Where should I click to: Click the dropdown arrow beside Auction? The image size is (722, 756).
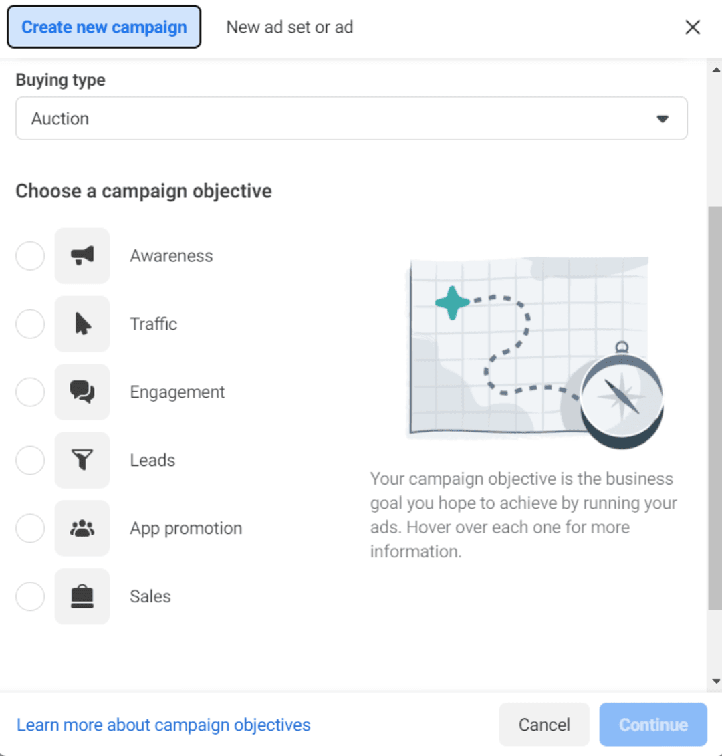pyautogui.click(x=663, y=118)
